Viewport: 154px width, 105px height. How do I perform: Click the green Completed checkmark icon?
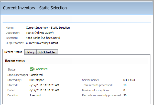coord(31,69)
